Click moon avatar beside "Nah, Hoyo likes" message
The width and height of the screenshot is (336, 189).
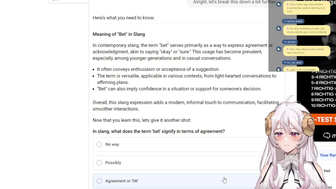(x=279, y=49)
